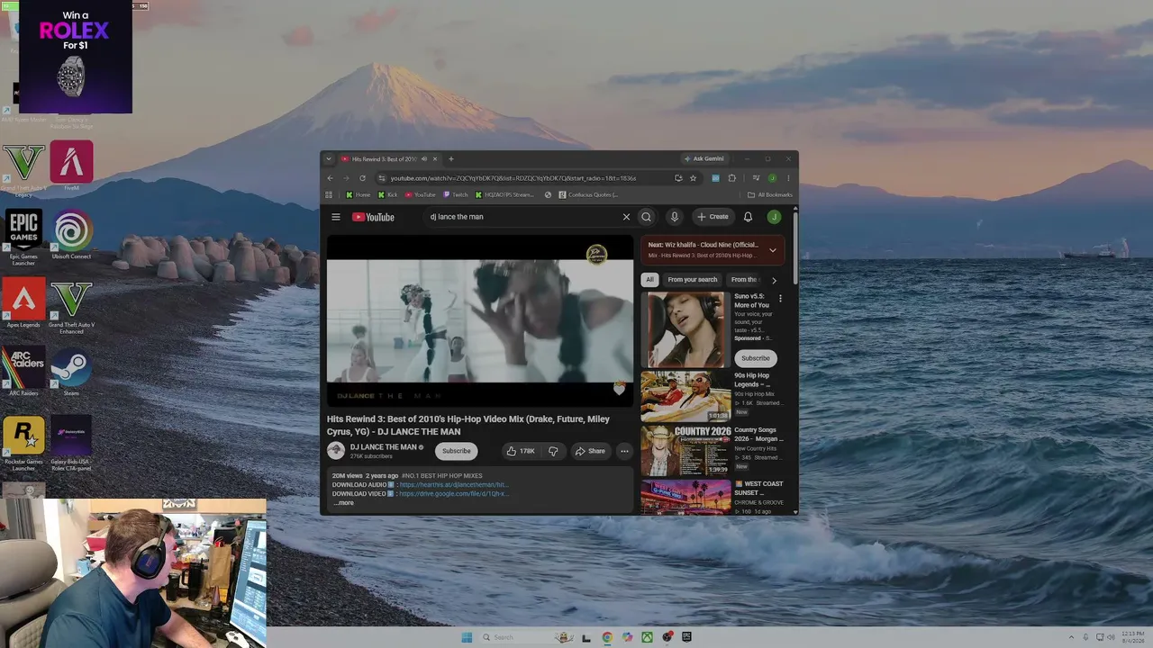Image resolution: width=1153 pixels, height=648 pixels.
Task: Open Chrome from the taskbar
Action: point(607,637)
